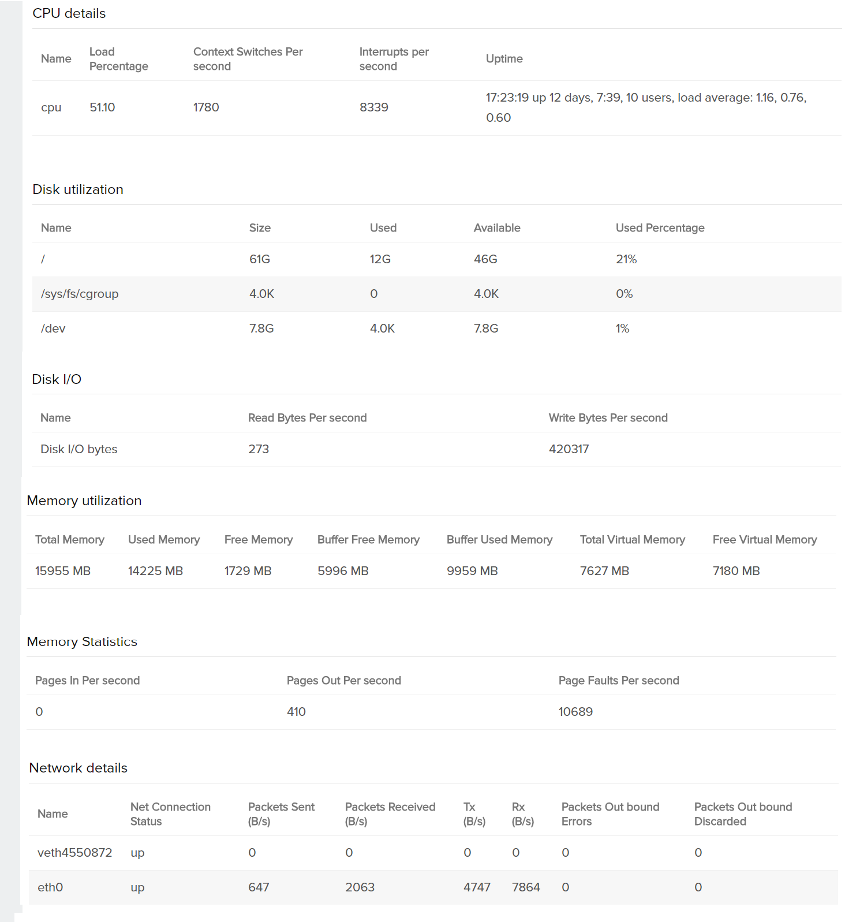Select the Disk I/O bytes row label
Viewport: 845px width, 922px height.
pos(78,449)
